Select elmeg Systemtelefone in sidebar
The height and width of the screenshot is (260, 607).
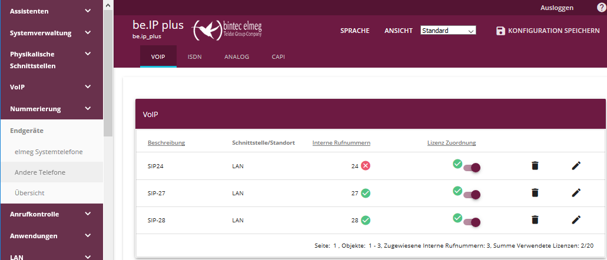48,152
